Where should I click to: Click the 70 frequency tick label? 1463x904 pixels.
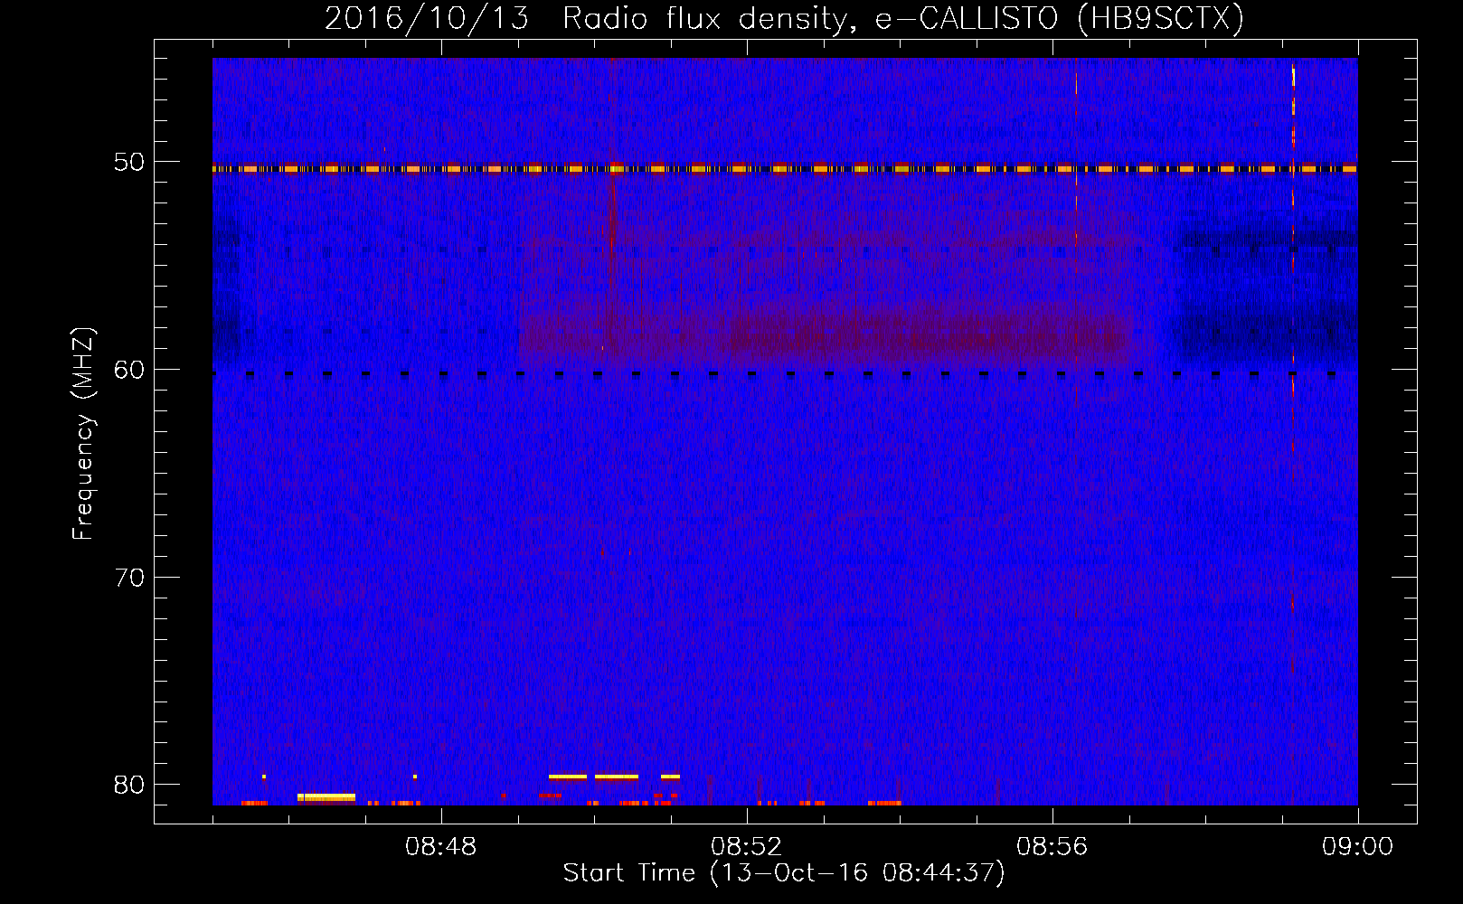click(x=129, y=577)
